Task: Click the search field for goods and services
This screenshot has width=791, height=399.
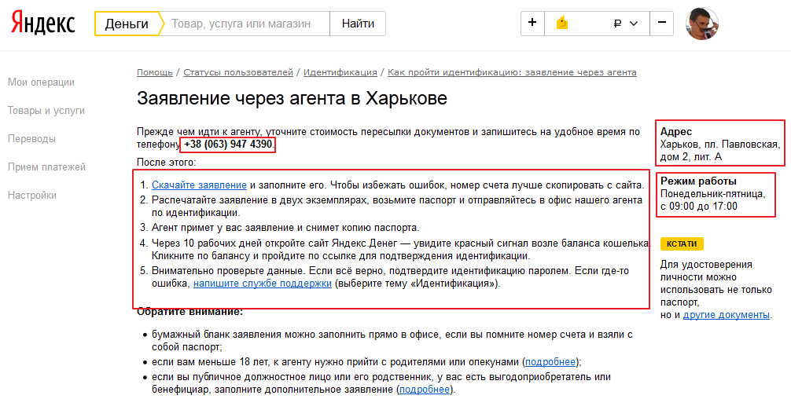Action: click(245, 24)
